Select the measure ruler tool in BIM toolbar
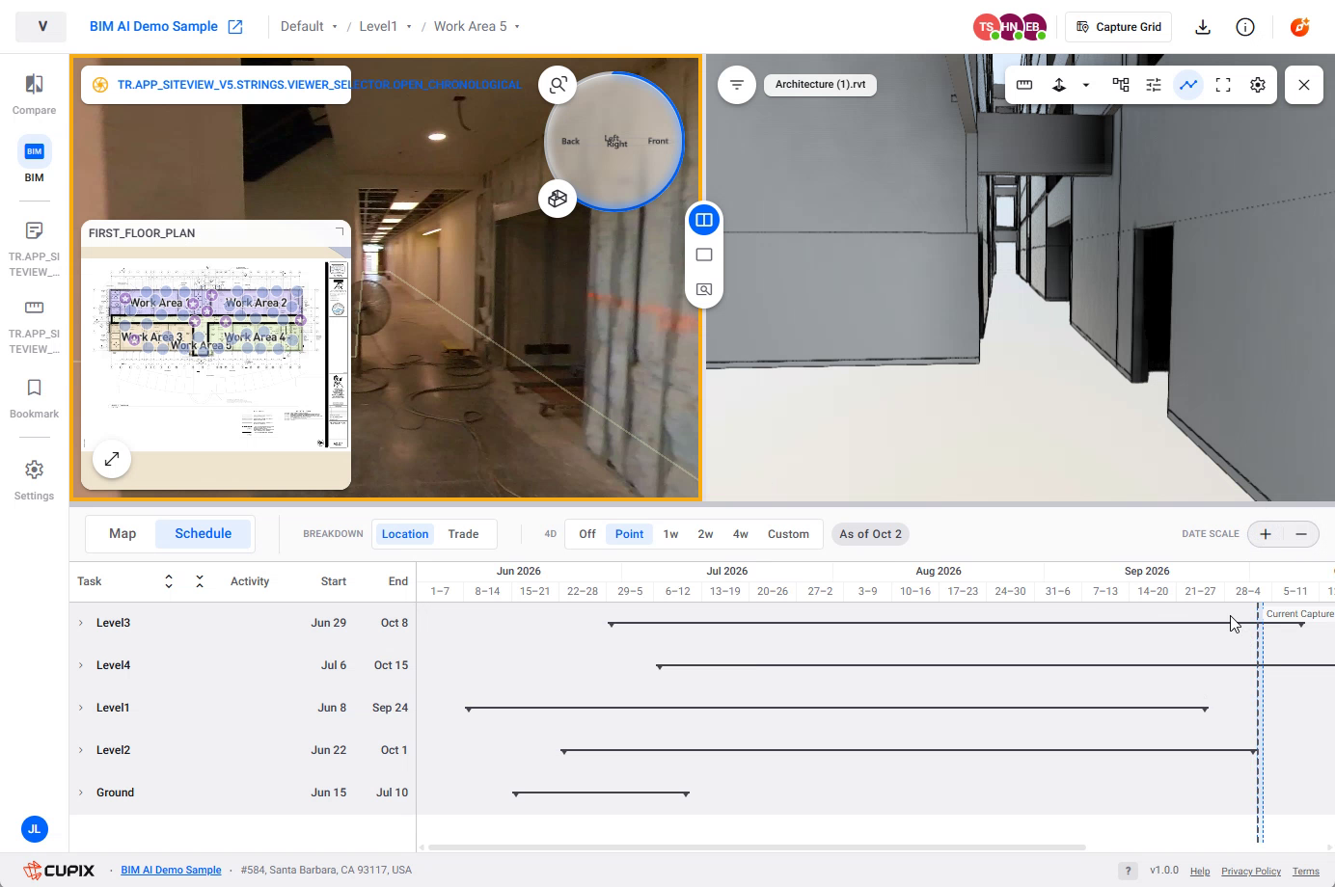This screenshot has width=1335, height=887. point(1024,85)
